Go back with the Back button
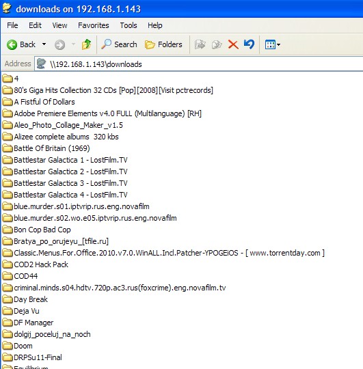This screenshot has height=369, width=363. [x=21, y=44]
